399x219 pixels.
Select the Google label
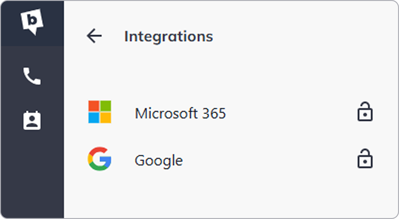pos(159,161)
